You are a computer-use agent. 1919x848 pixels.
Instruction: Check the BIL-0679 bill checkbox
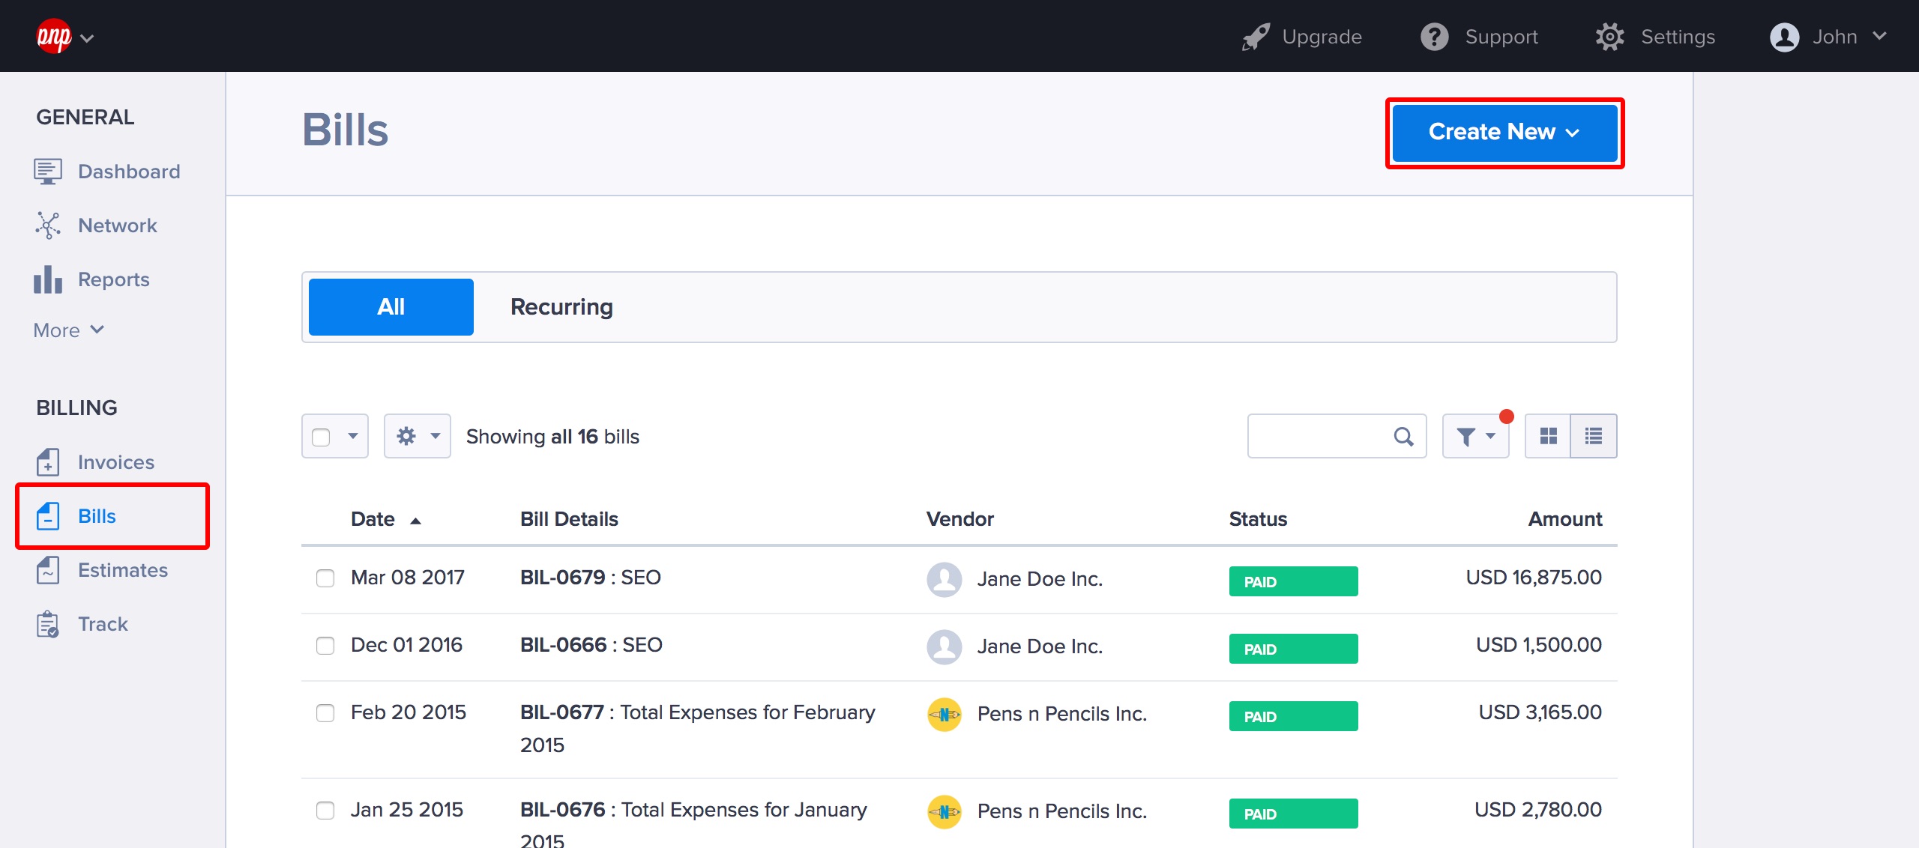pyautogui.click(x=325, y=578)
